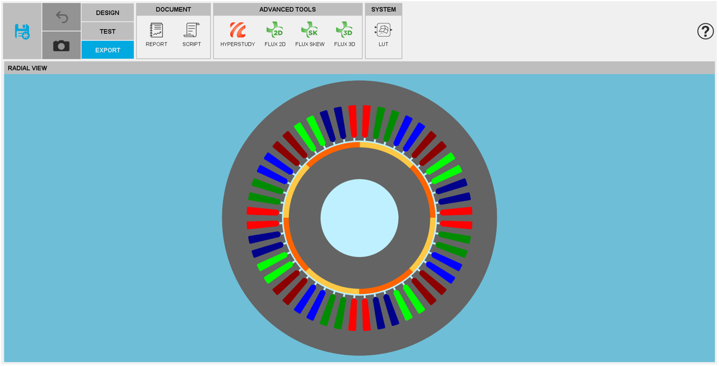Export the motor to Flux 2D

point(275,35)
